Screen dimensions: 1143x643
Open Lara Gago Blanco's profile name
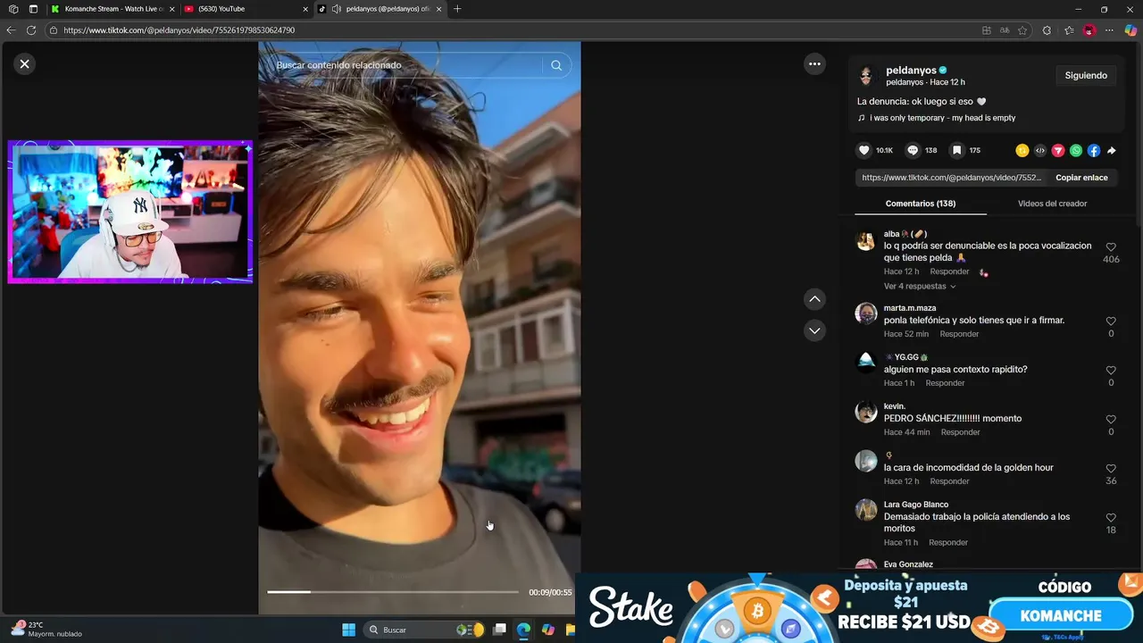tap(916, 505)
